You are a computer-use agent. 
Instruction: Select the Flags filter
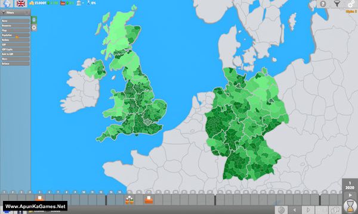point(16,30)
